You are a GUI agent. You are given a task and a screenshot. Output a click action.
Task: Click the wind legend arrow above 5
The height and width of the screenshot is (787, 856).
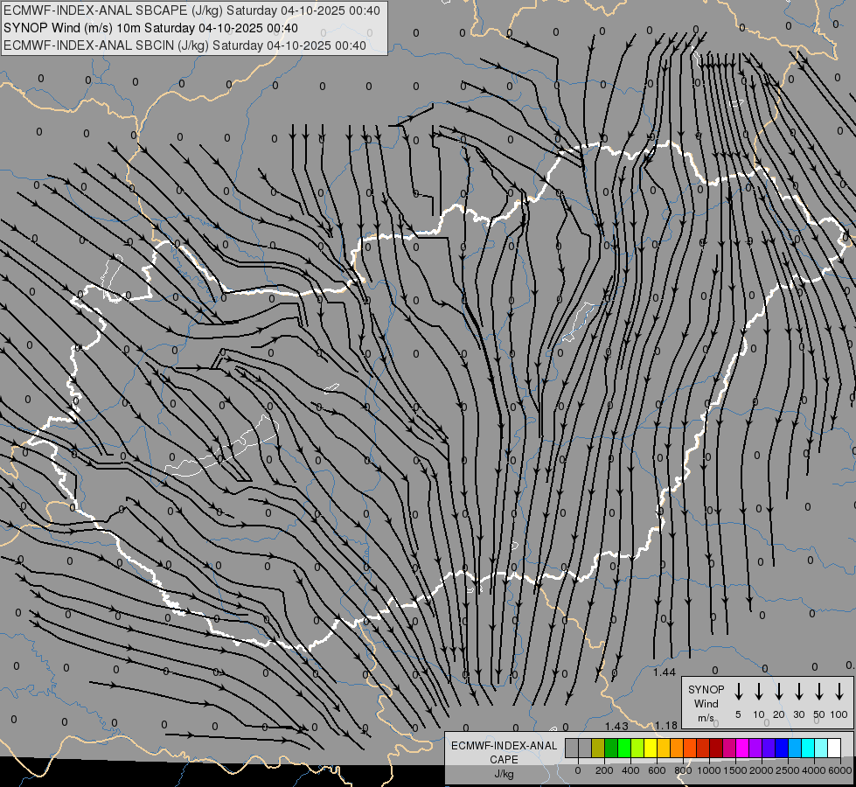[739, 692]
